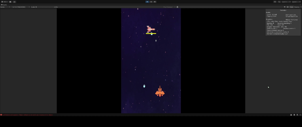This screenshot has height=127, width=302.
Task: Toggle the Gizmos button
Action: coord(297,7)
